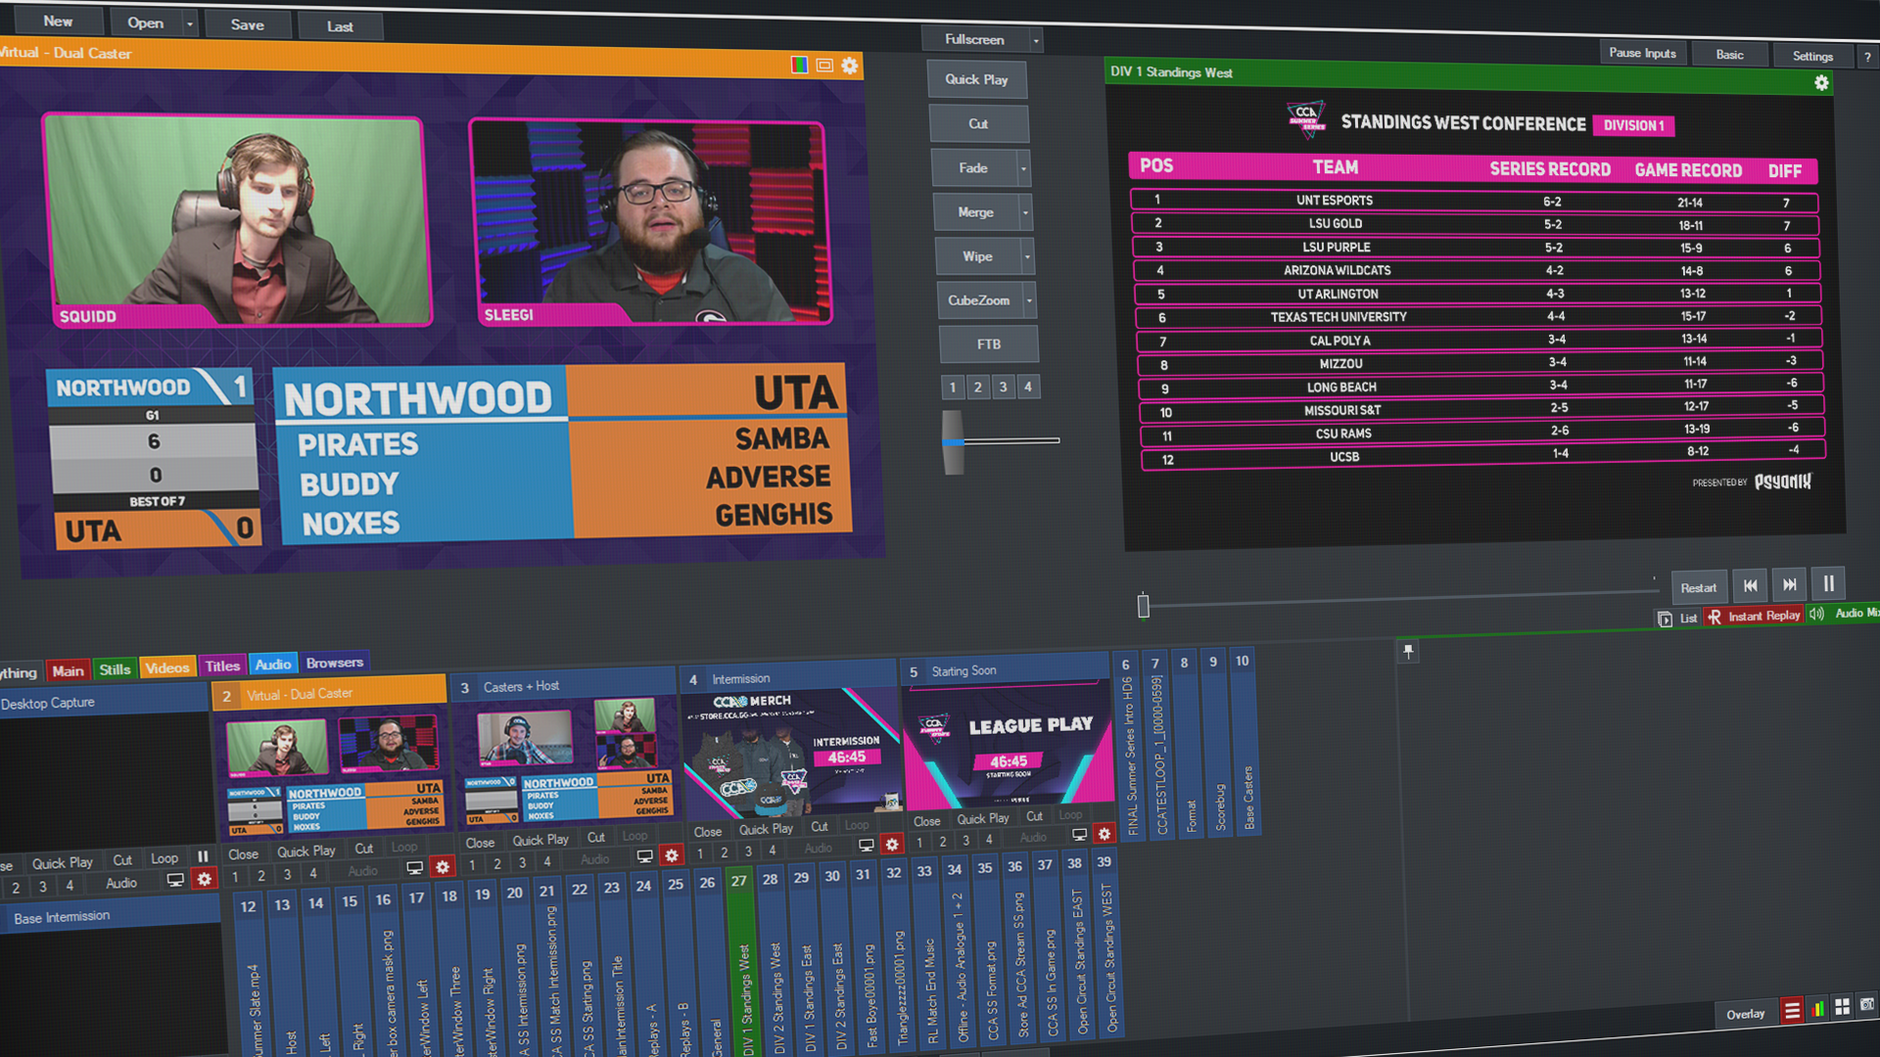Select the Titles category tab
The height and width of the screenshot is (1057, 1880).
point(222,666)
